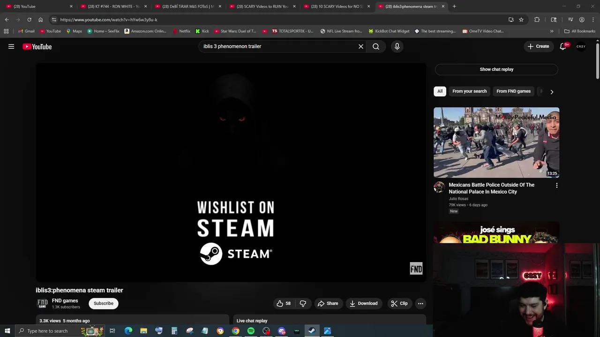Click the Create button
This screenshot has width=600, height=337.
pyautogui.click(x=538, y=46)
